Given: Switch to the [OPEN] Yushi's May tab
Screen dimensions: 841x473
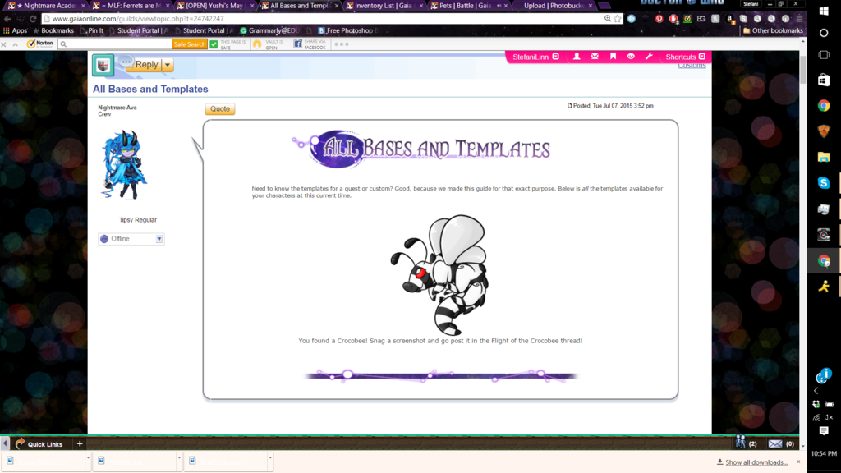Looking at the screenshot, I should tap(214, 6).
